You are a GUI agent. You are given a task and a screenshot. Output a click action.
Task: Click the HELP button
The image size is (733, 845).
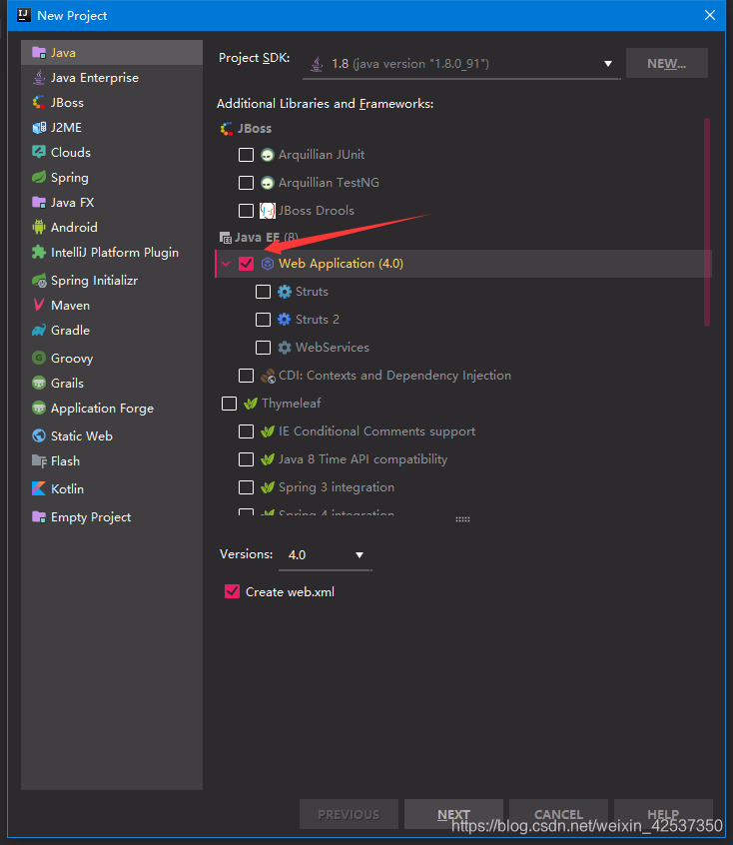[x=663, y=814]
